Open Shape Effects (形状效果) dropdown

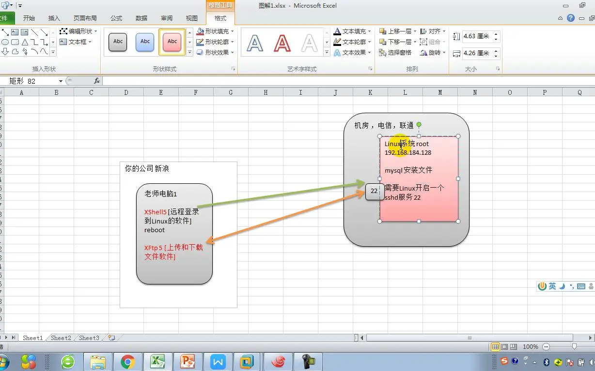click(x=216, y=52)
